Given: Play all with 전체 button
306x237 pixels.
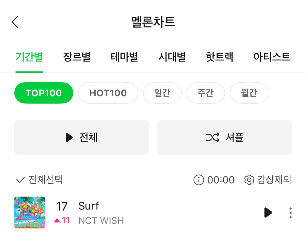Looking at the screenshot, I should 81,138.
